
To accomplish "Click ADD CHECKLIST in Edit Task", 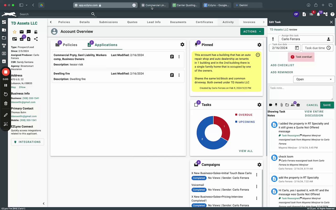I will [x=282, y=65].
